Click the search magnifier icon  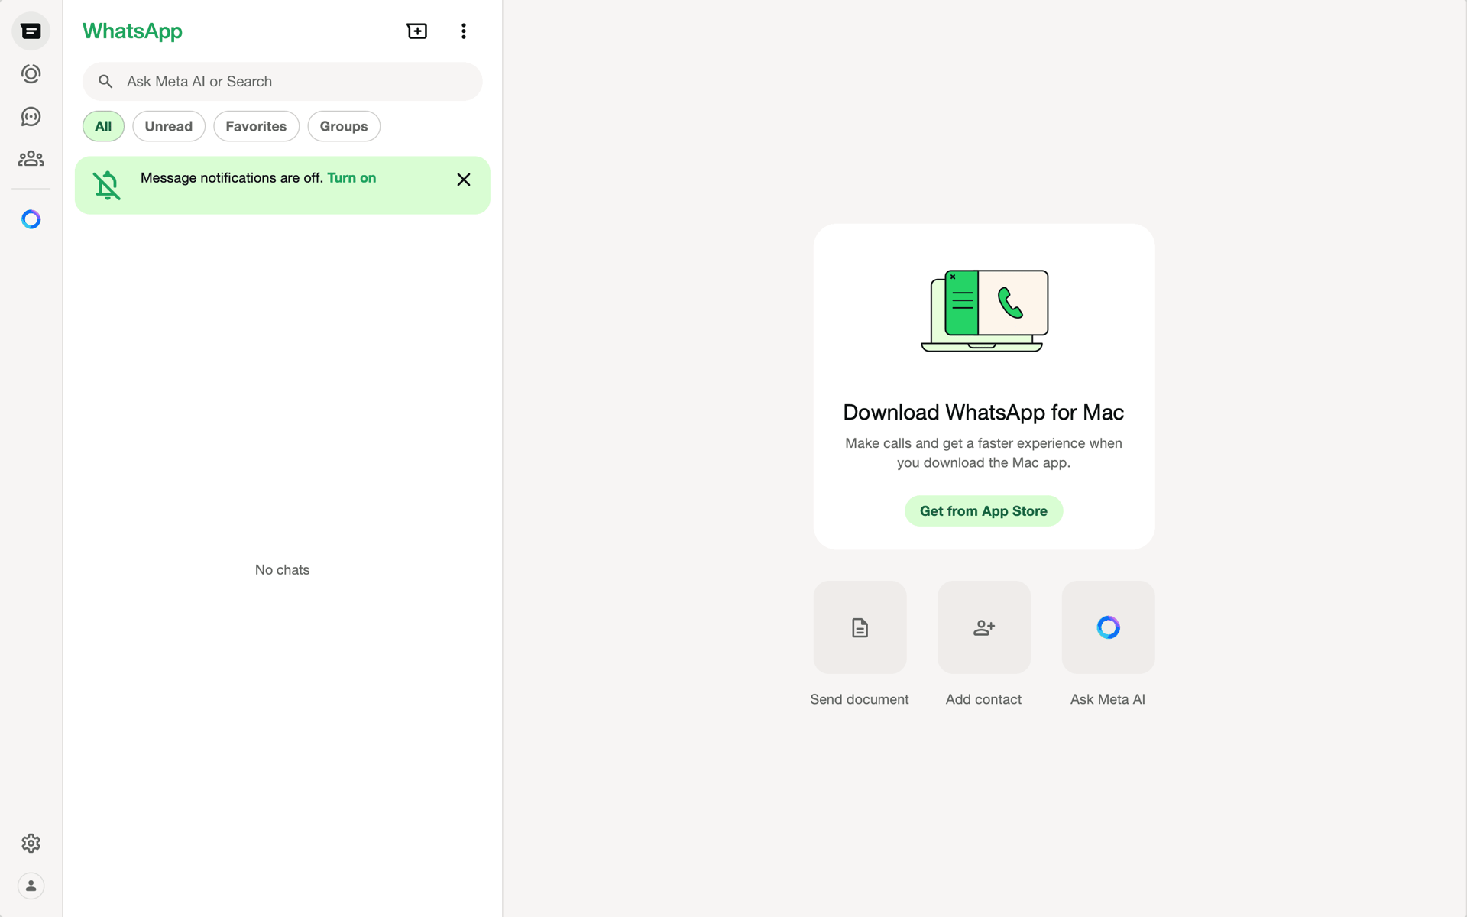(x=105, y=81)
